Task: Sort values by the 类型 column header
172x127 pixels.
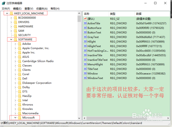Action: click(121, 14)
